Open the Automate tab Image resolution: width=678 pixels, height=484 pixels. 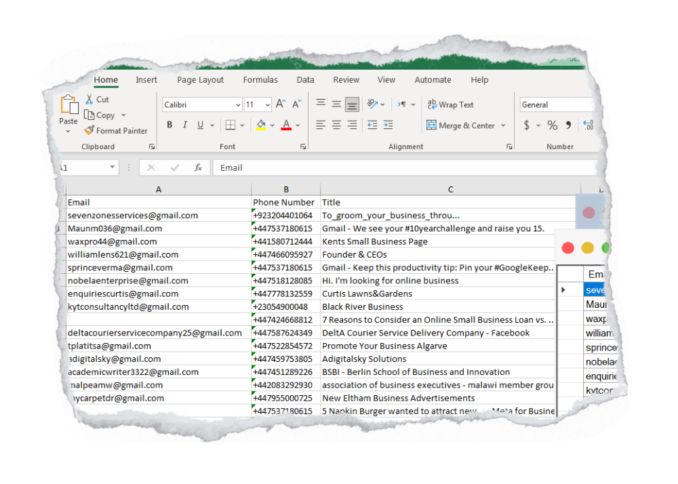[433, 80]
